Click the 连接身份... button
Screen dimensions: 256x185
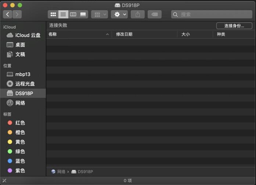pos(234,26)
